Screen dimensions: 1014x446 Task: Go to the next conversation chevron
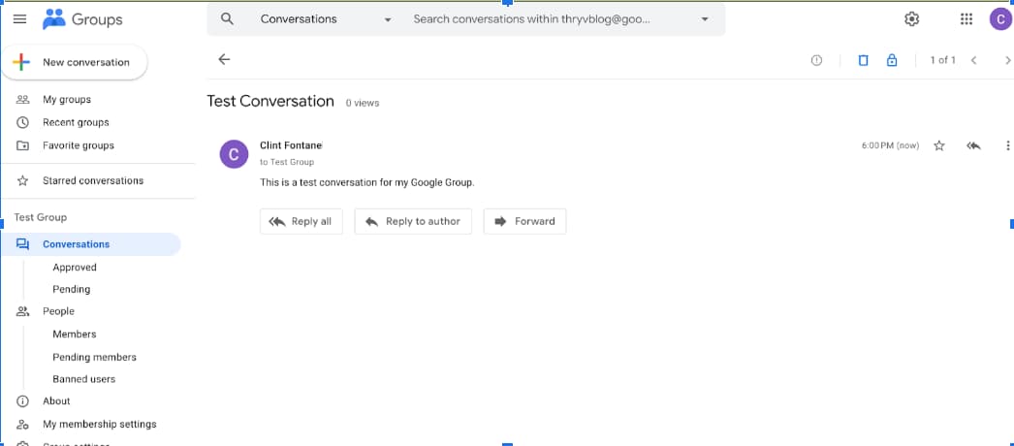pos(1007,60)
